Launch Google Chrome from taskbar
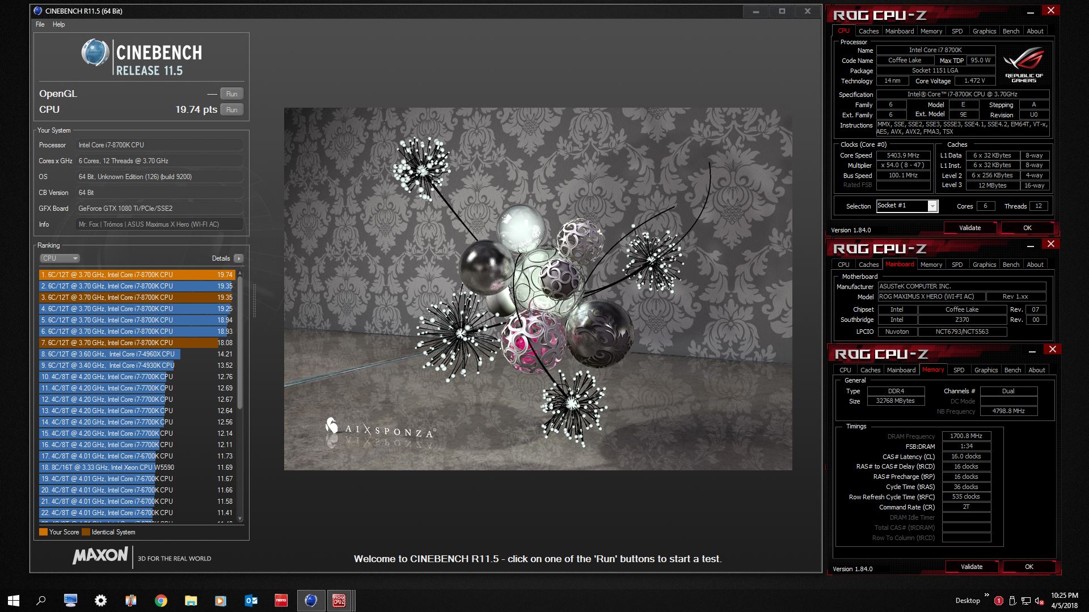The image size is (1089, 612). 161,600
